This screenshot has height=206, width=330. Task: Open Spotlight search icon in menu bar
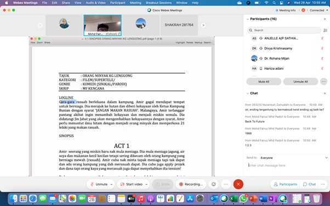[x=274, y=3]
